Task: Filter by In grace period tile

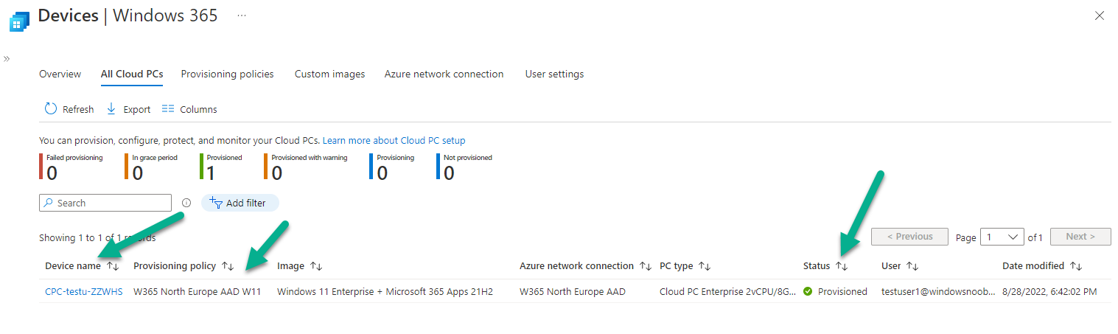Action: 152,167
